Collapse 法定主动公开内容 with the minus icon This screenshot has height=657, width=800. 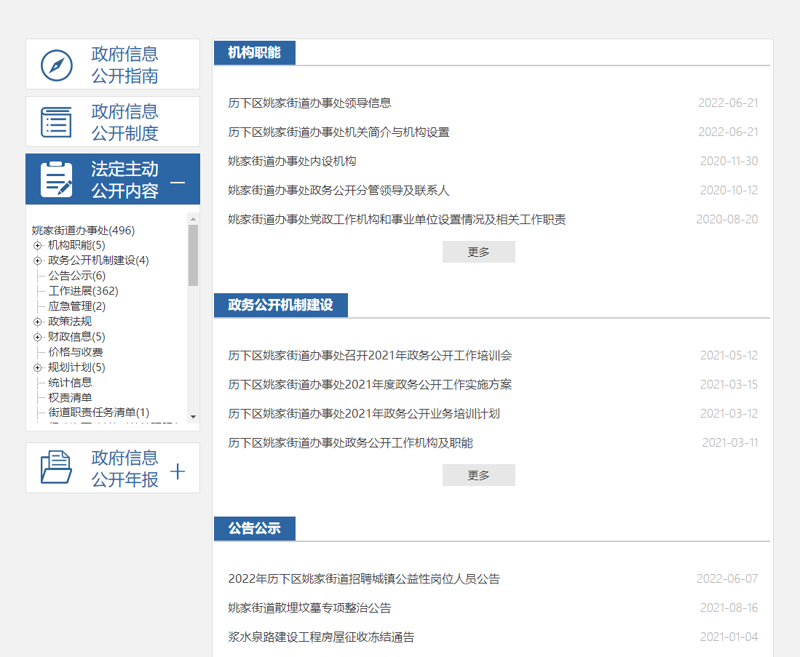tap(178, 180)
